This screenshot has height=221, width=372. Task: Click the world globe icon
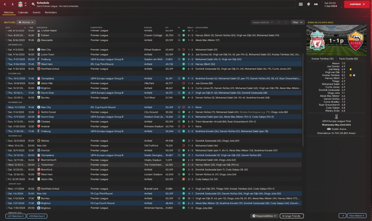308,4
